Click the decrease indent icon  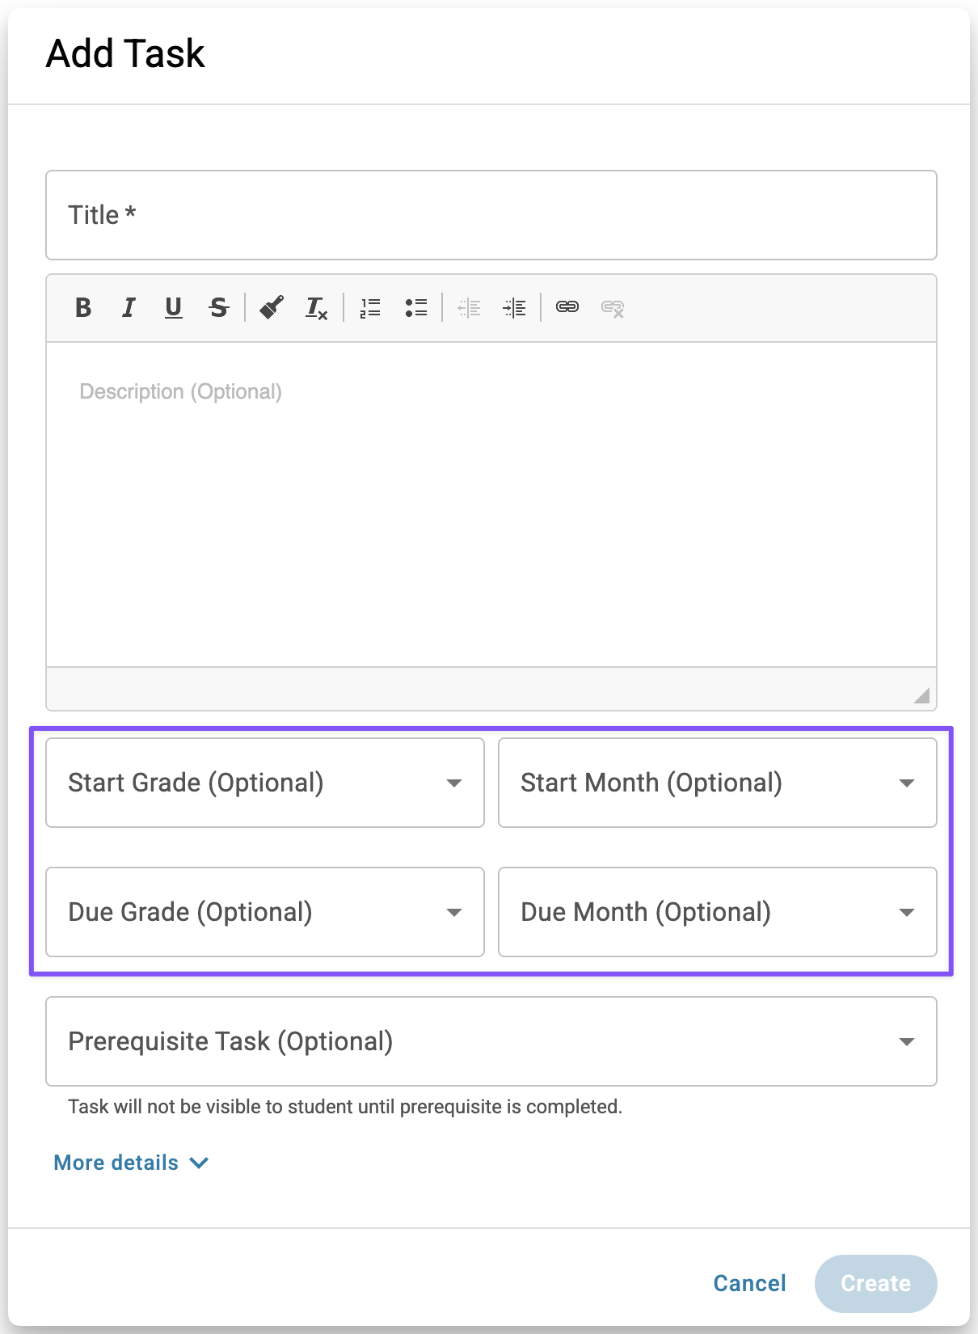pyautogui.click(x=469, y=308)
